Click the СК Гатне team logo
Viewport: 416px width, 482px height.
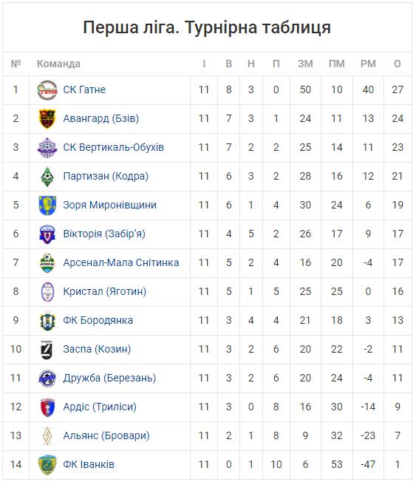point(47,90)
